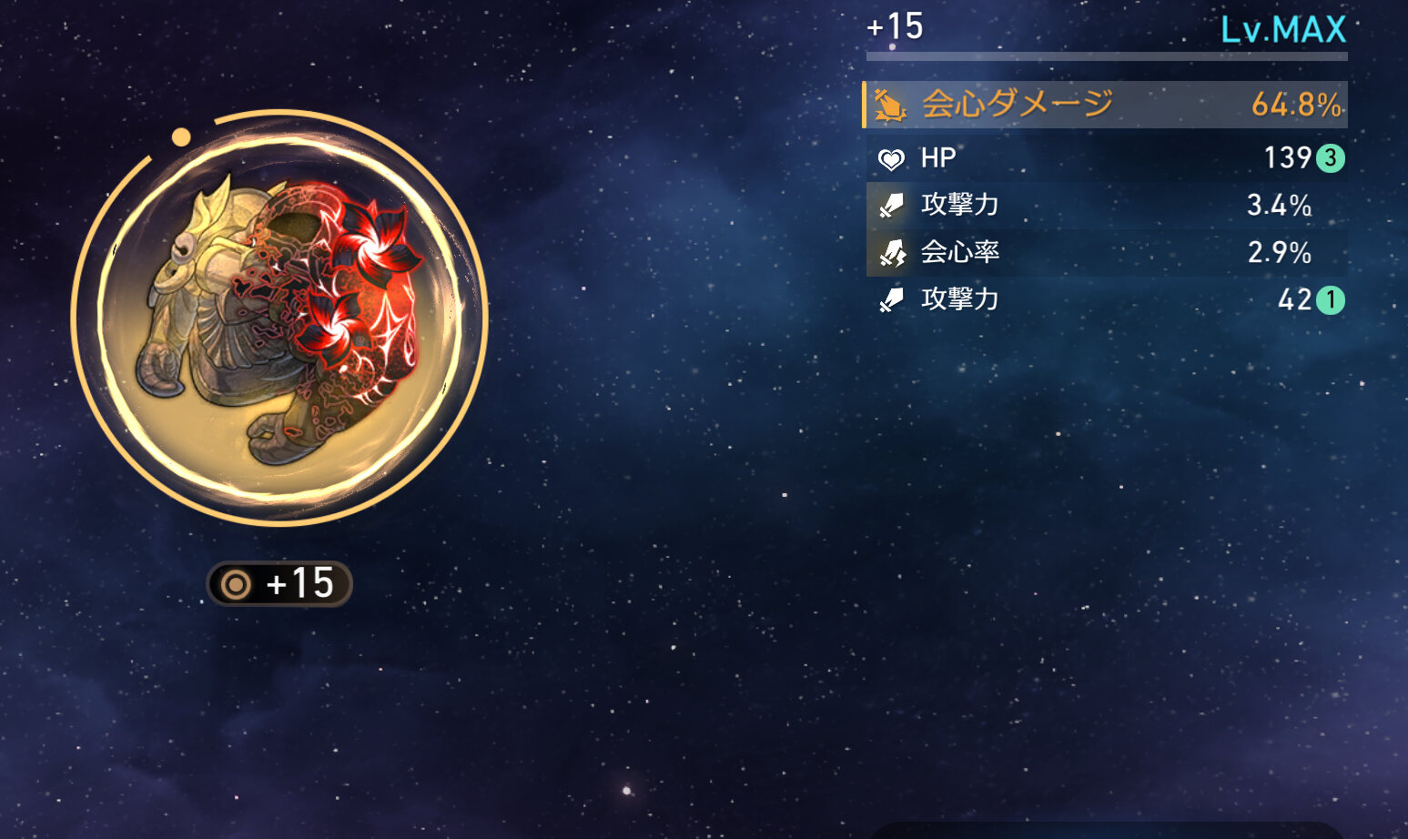The width and height of the screenshot is (1408, 839).
Task: Click the Lv.MAX level label
Action: tap(1283, 30)
